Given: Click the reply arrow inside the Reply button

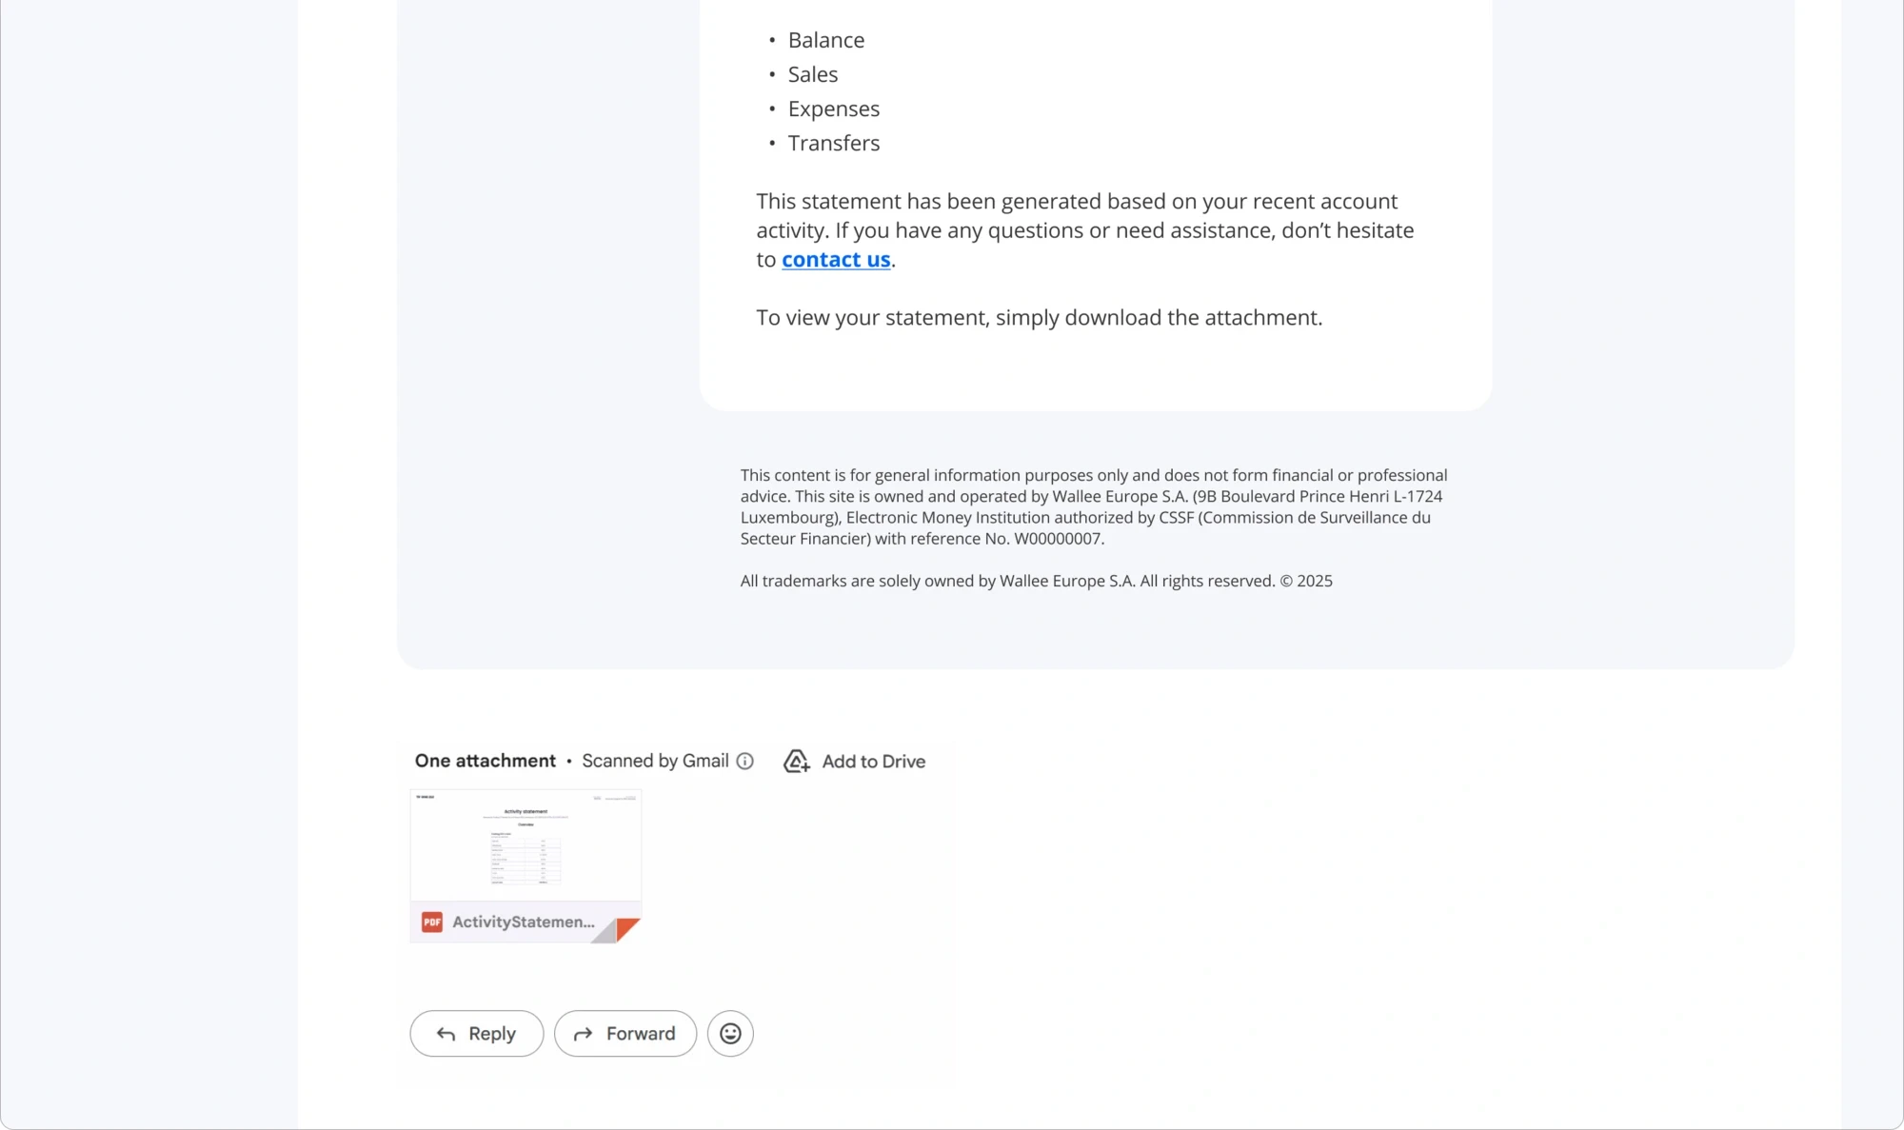Looking at the screenshot, I should [446, 1033].
